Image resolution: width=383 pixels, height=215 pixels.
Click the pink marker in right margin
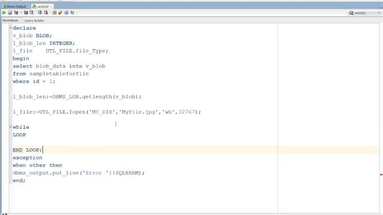pos(381,174)
